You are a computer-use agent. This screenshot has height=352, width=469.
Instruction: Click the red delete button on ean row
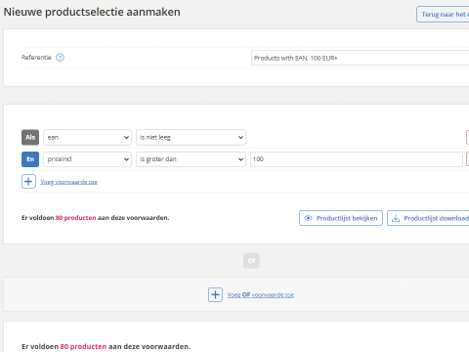[x=468, y=137]
